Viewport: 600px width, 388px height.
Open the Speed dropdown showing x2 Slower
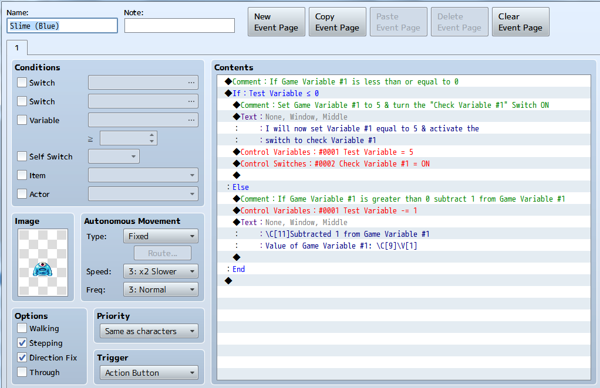[160, 271]
